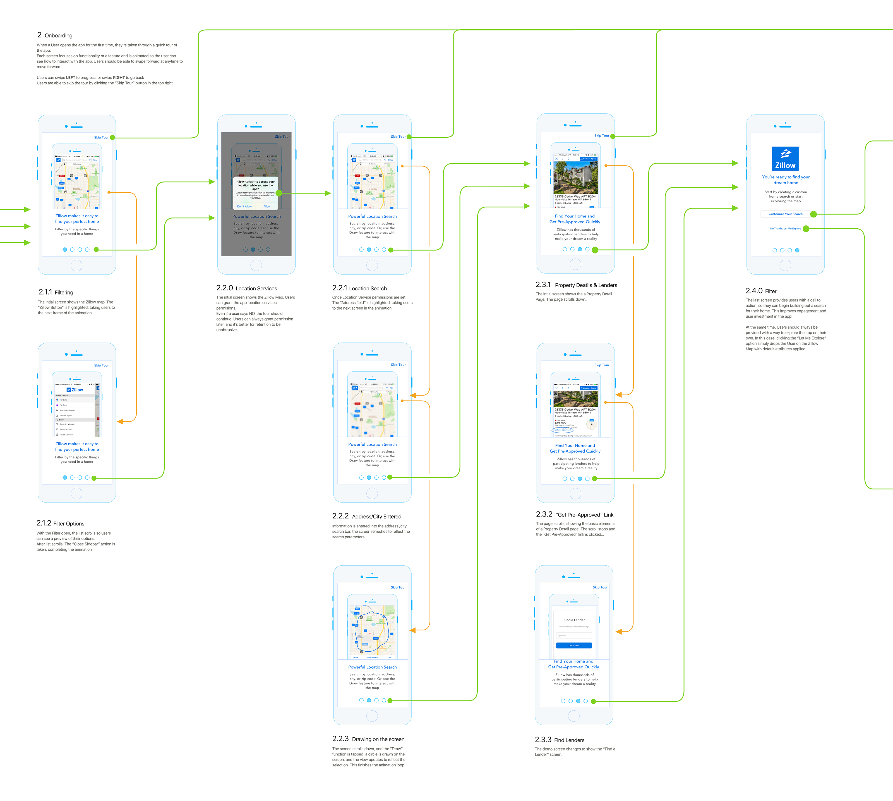Click No Thanks, Let Me Explore link

pos(785,228)
